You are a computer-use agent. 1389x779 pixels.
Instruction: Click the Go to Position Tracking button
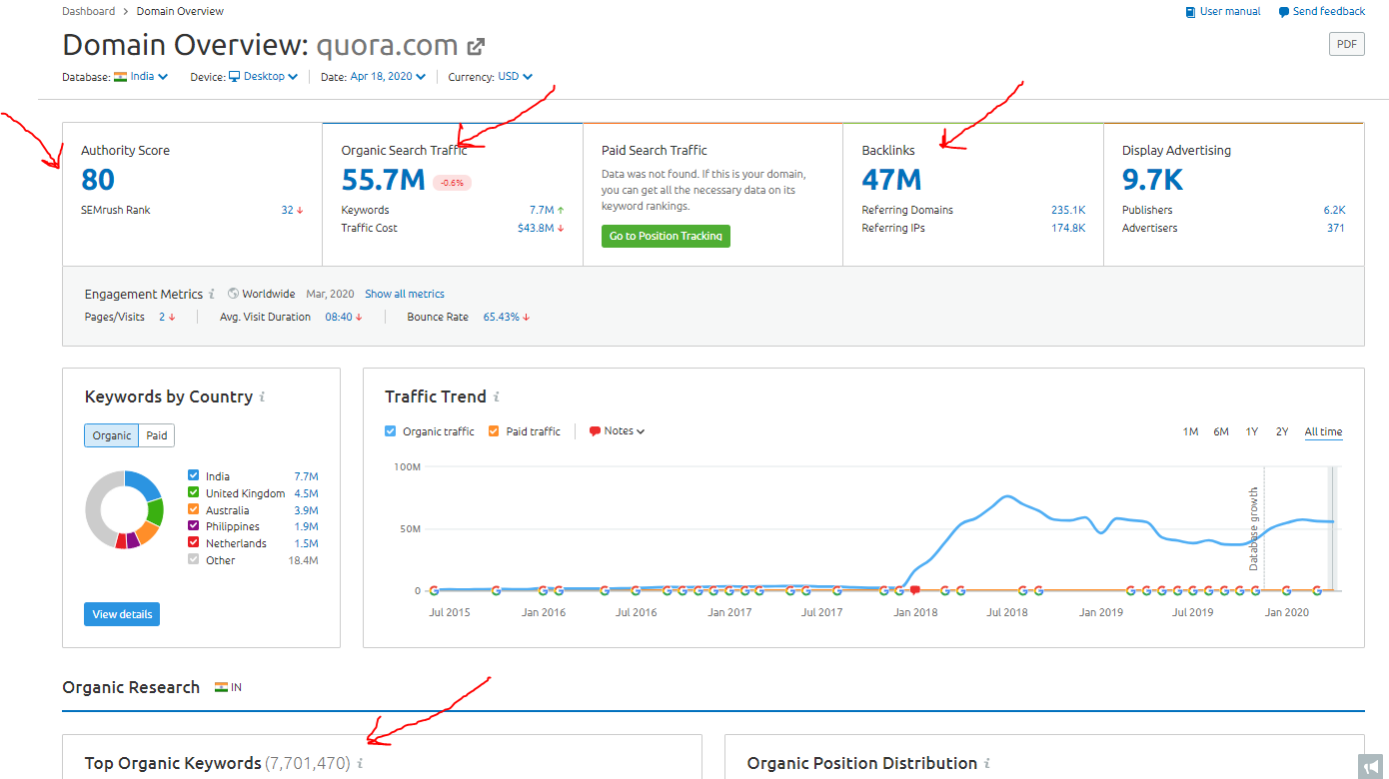(x=666, y=236)
